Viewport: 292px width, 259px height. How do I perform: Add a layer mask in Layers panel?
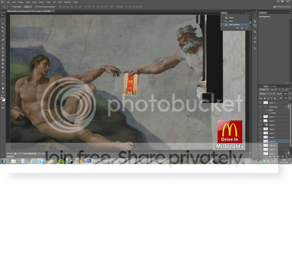tap(270, 157)
